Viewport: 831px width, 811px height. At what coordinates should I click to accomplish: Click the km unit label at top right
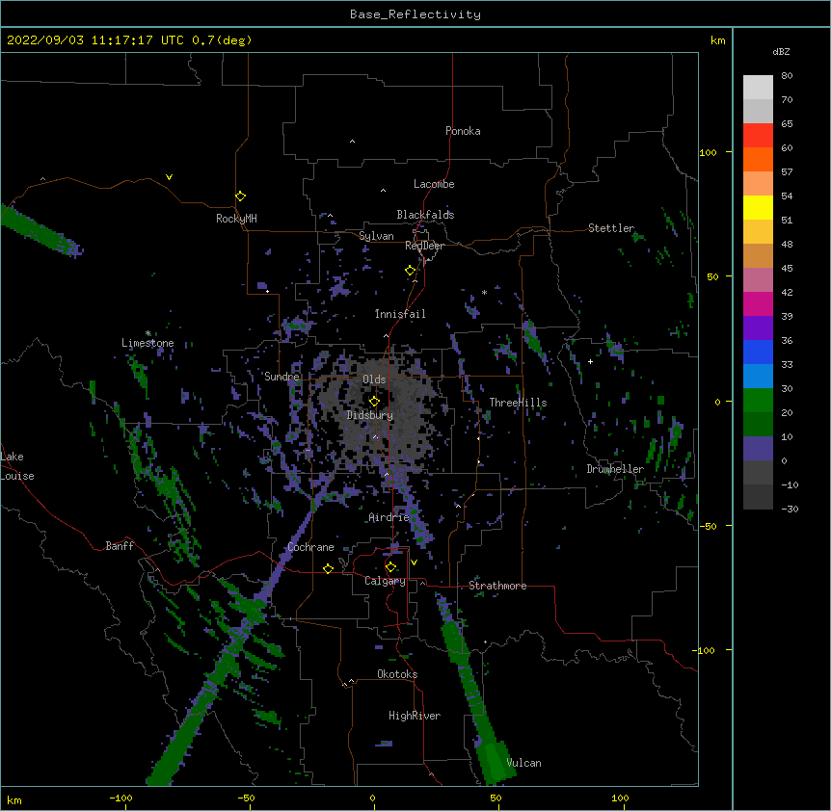pos(717,40)
